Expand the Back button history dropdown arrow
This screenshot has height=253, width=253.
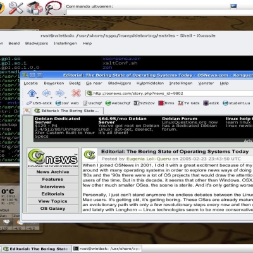51,98
